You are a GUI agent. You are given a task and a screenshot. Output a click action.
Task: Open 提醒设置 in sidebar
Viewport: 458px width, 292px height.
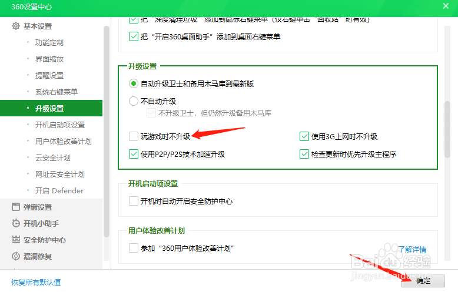(x=49, y=75)
